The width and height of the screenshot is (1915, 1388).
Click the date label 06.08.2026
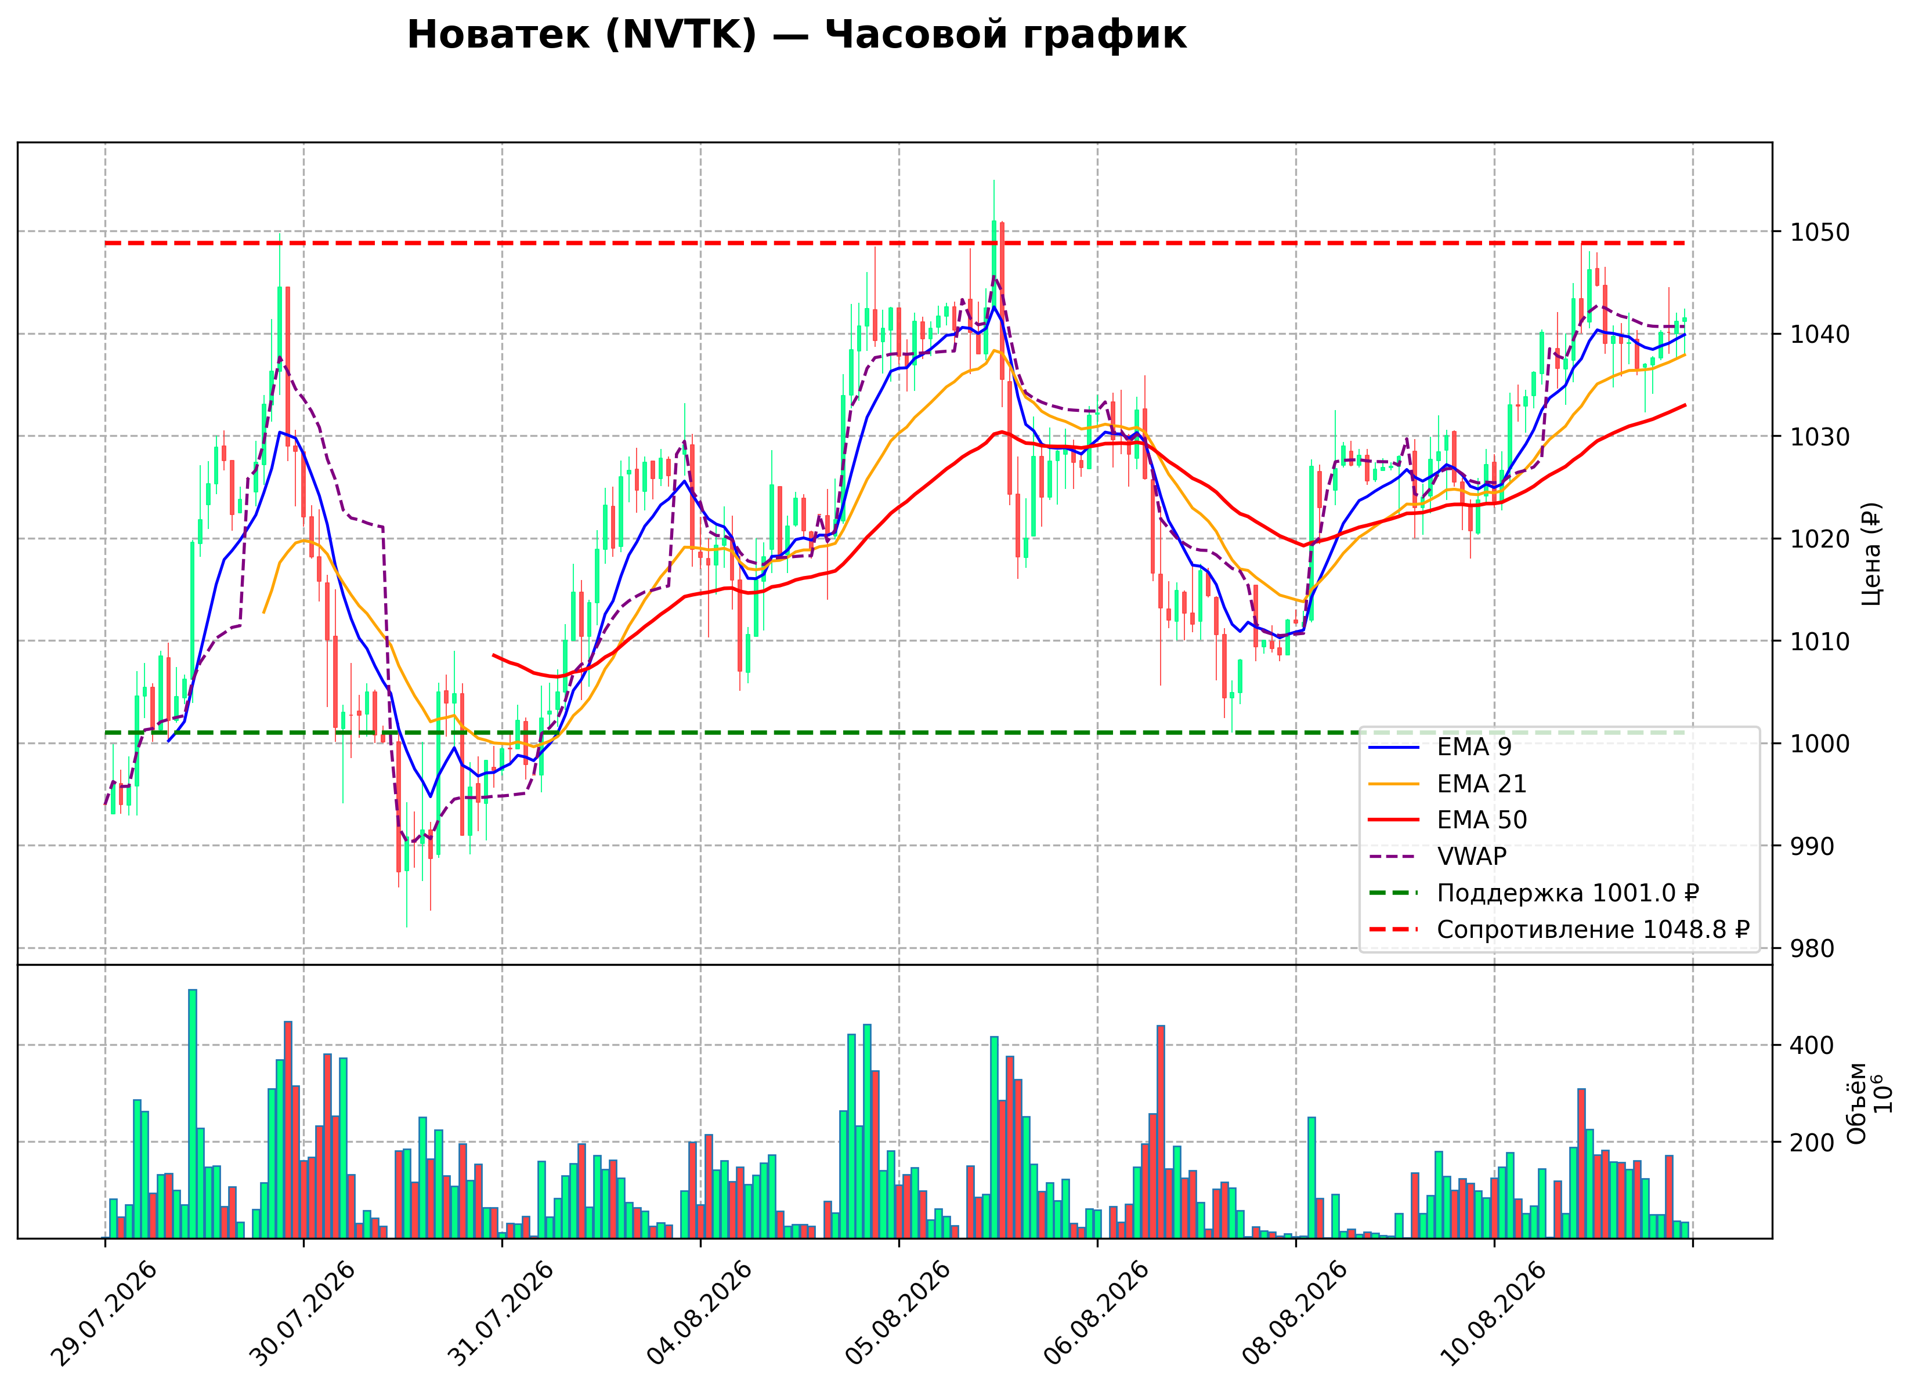pyautogui.click(x=1097, y=1313)
